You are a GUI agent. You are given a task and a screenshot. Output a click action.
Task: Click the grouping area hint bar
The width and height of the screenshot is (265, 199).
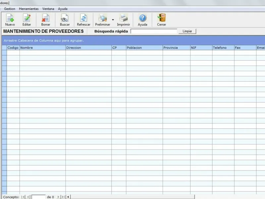coord(133,40)
